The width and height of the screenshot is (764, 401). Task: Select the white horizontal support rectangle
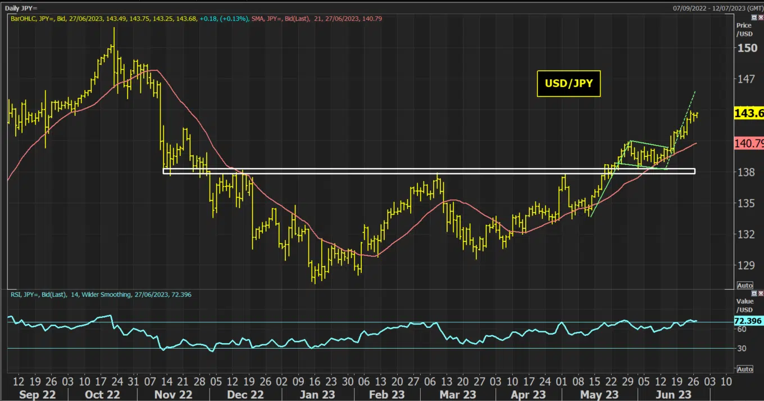coord(429,171)
